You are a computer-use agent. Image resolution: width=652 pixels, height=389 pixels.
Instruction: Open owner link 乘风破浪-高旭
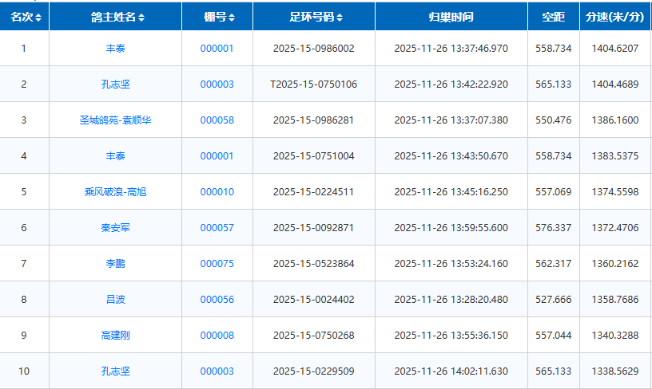click(x=115, y=192)
